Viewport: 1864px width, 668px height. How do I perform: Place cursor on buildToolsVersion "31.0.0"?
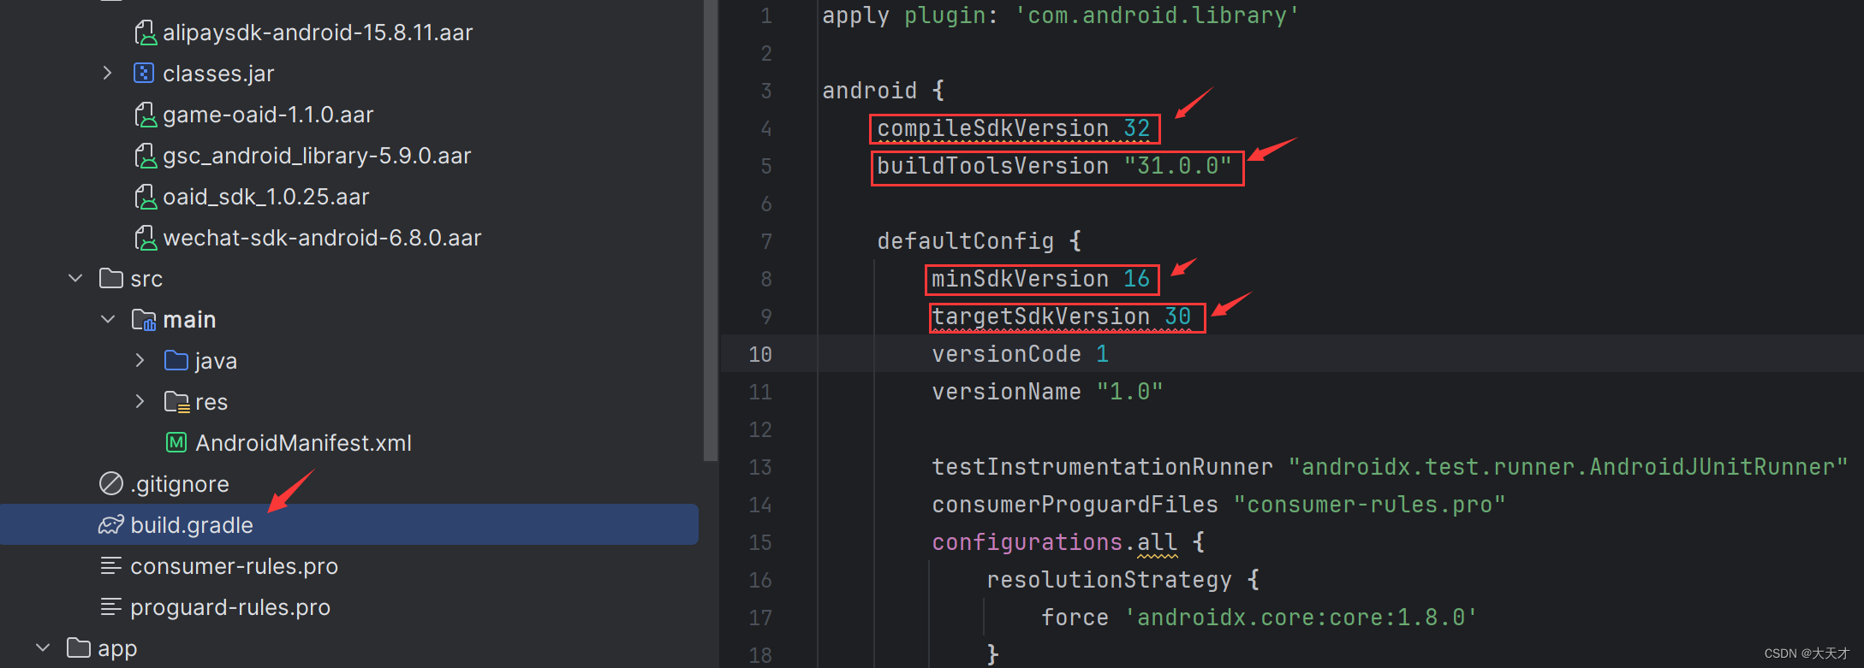(1055, 166)
